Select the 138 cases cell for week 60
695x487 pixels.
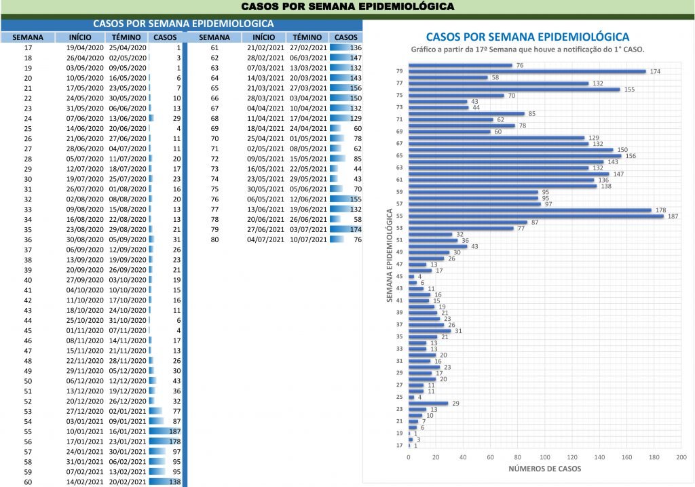pyautogui.click(x=166, y=482)
